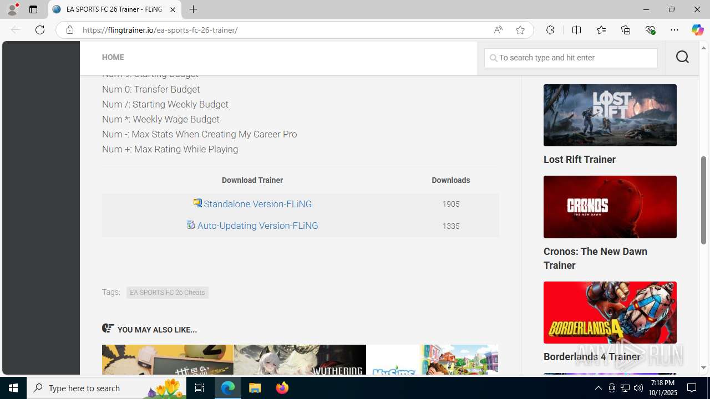Open the EA SPORTS FC 26 Cheats tag

click(167, 292)
